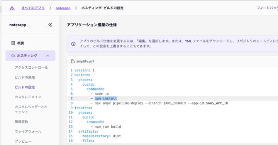Click the notesapp sidebar title

click(x=18, y=25)
